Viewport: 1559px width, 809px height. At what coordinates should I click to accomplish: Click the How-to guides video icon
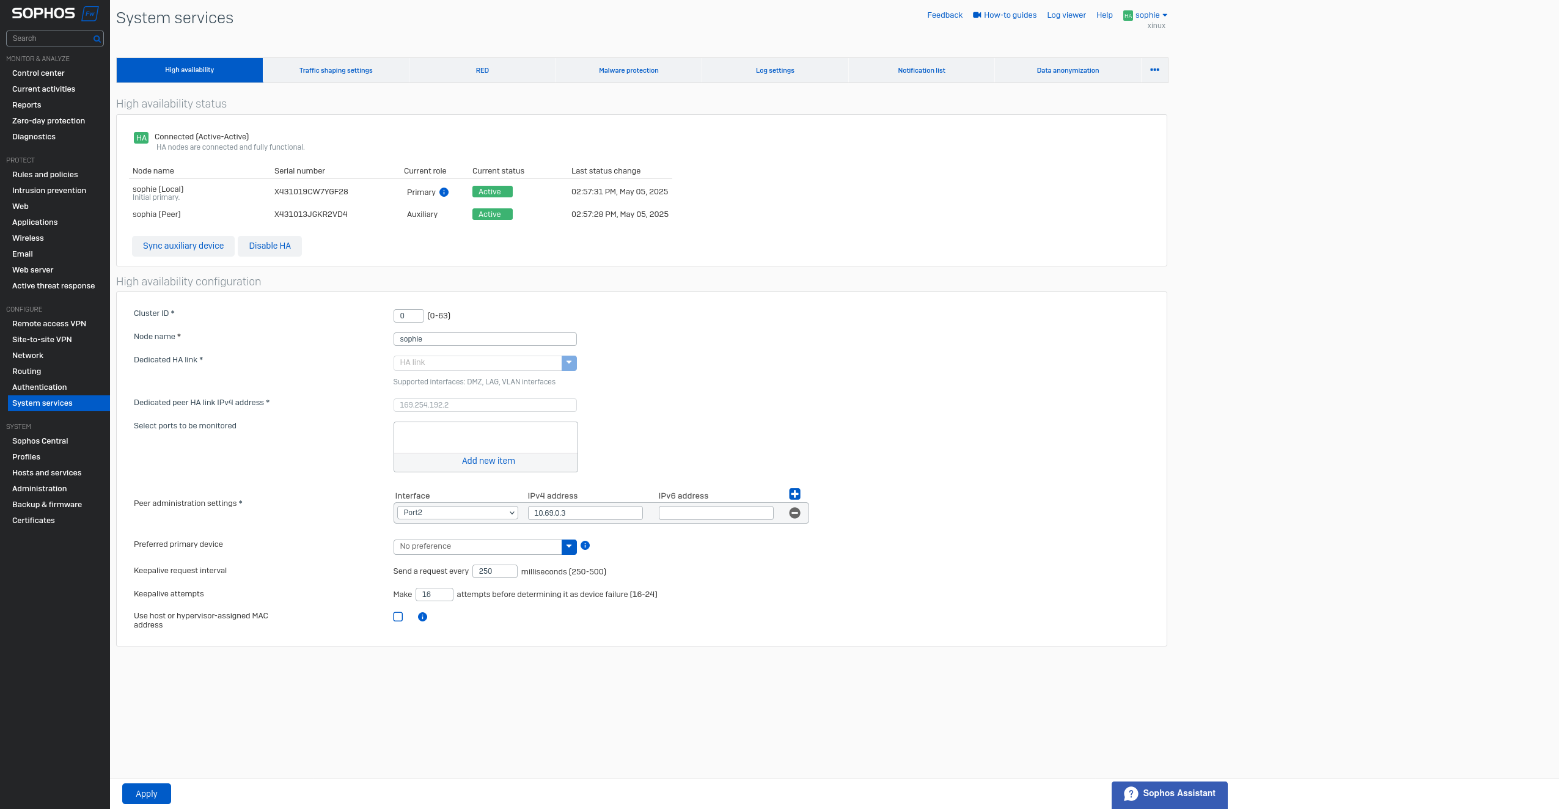coord(977,15)
